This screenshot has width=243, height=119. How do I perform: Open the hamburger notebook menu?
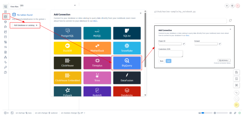[x=227, y=5]
